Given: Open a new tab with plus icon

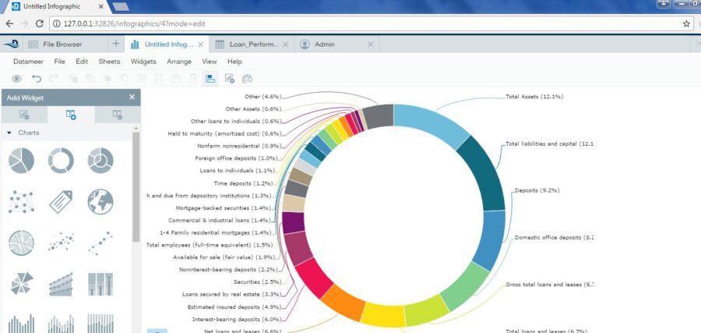Looking at the screenshot, I should (x=116, y=44).
